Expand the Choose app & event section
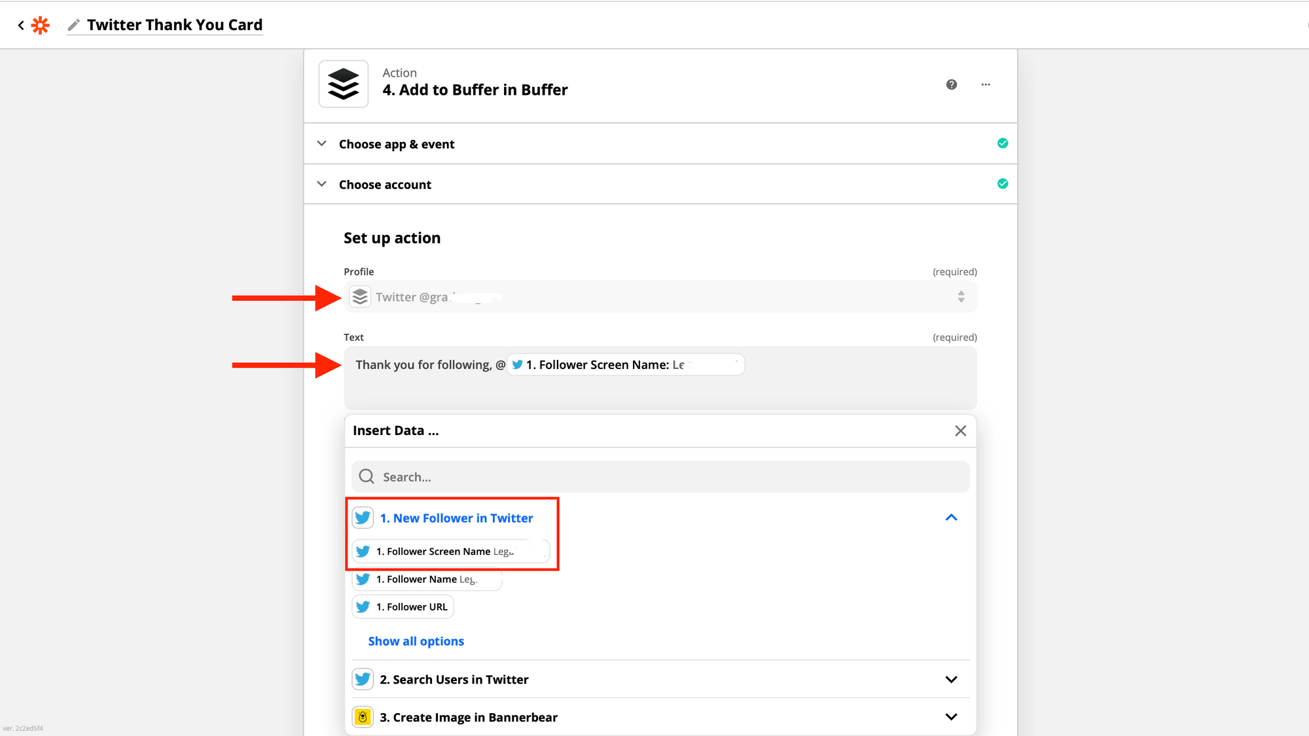Viewport: 1309px width, 736px height. [396, 144]
